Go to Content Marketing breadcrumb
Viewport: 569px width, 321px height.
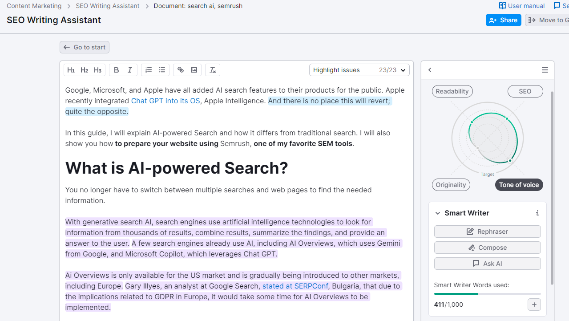coord(34,6)
